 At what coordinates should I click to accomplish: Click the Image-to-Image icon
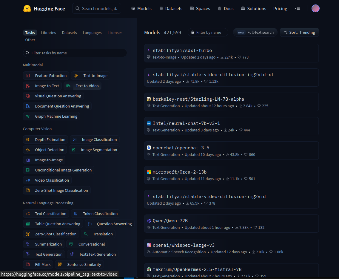point(28,160)
